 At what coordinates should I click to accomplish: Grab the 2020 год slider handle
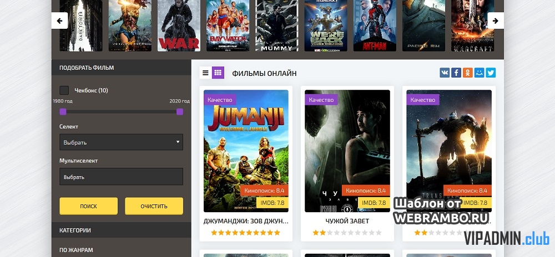click(180, 111)
